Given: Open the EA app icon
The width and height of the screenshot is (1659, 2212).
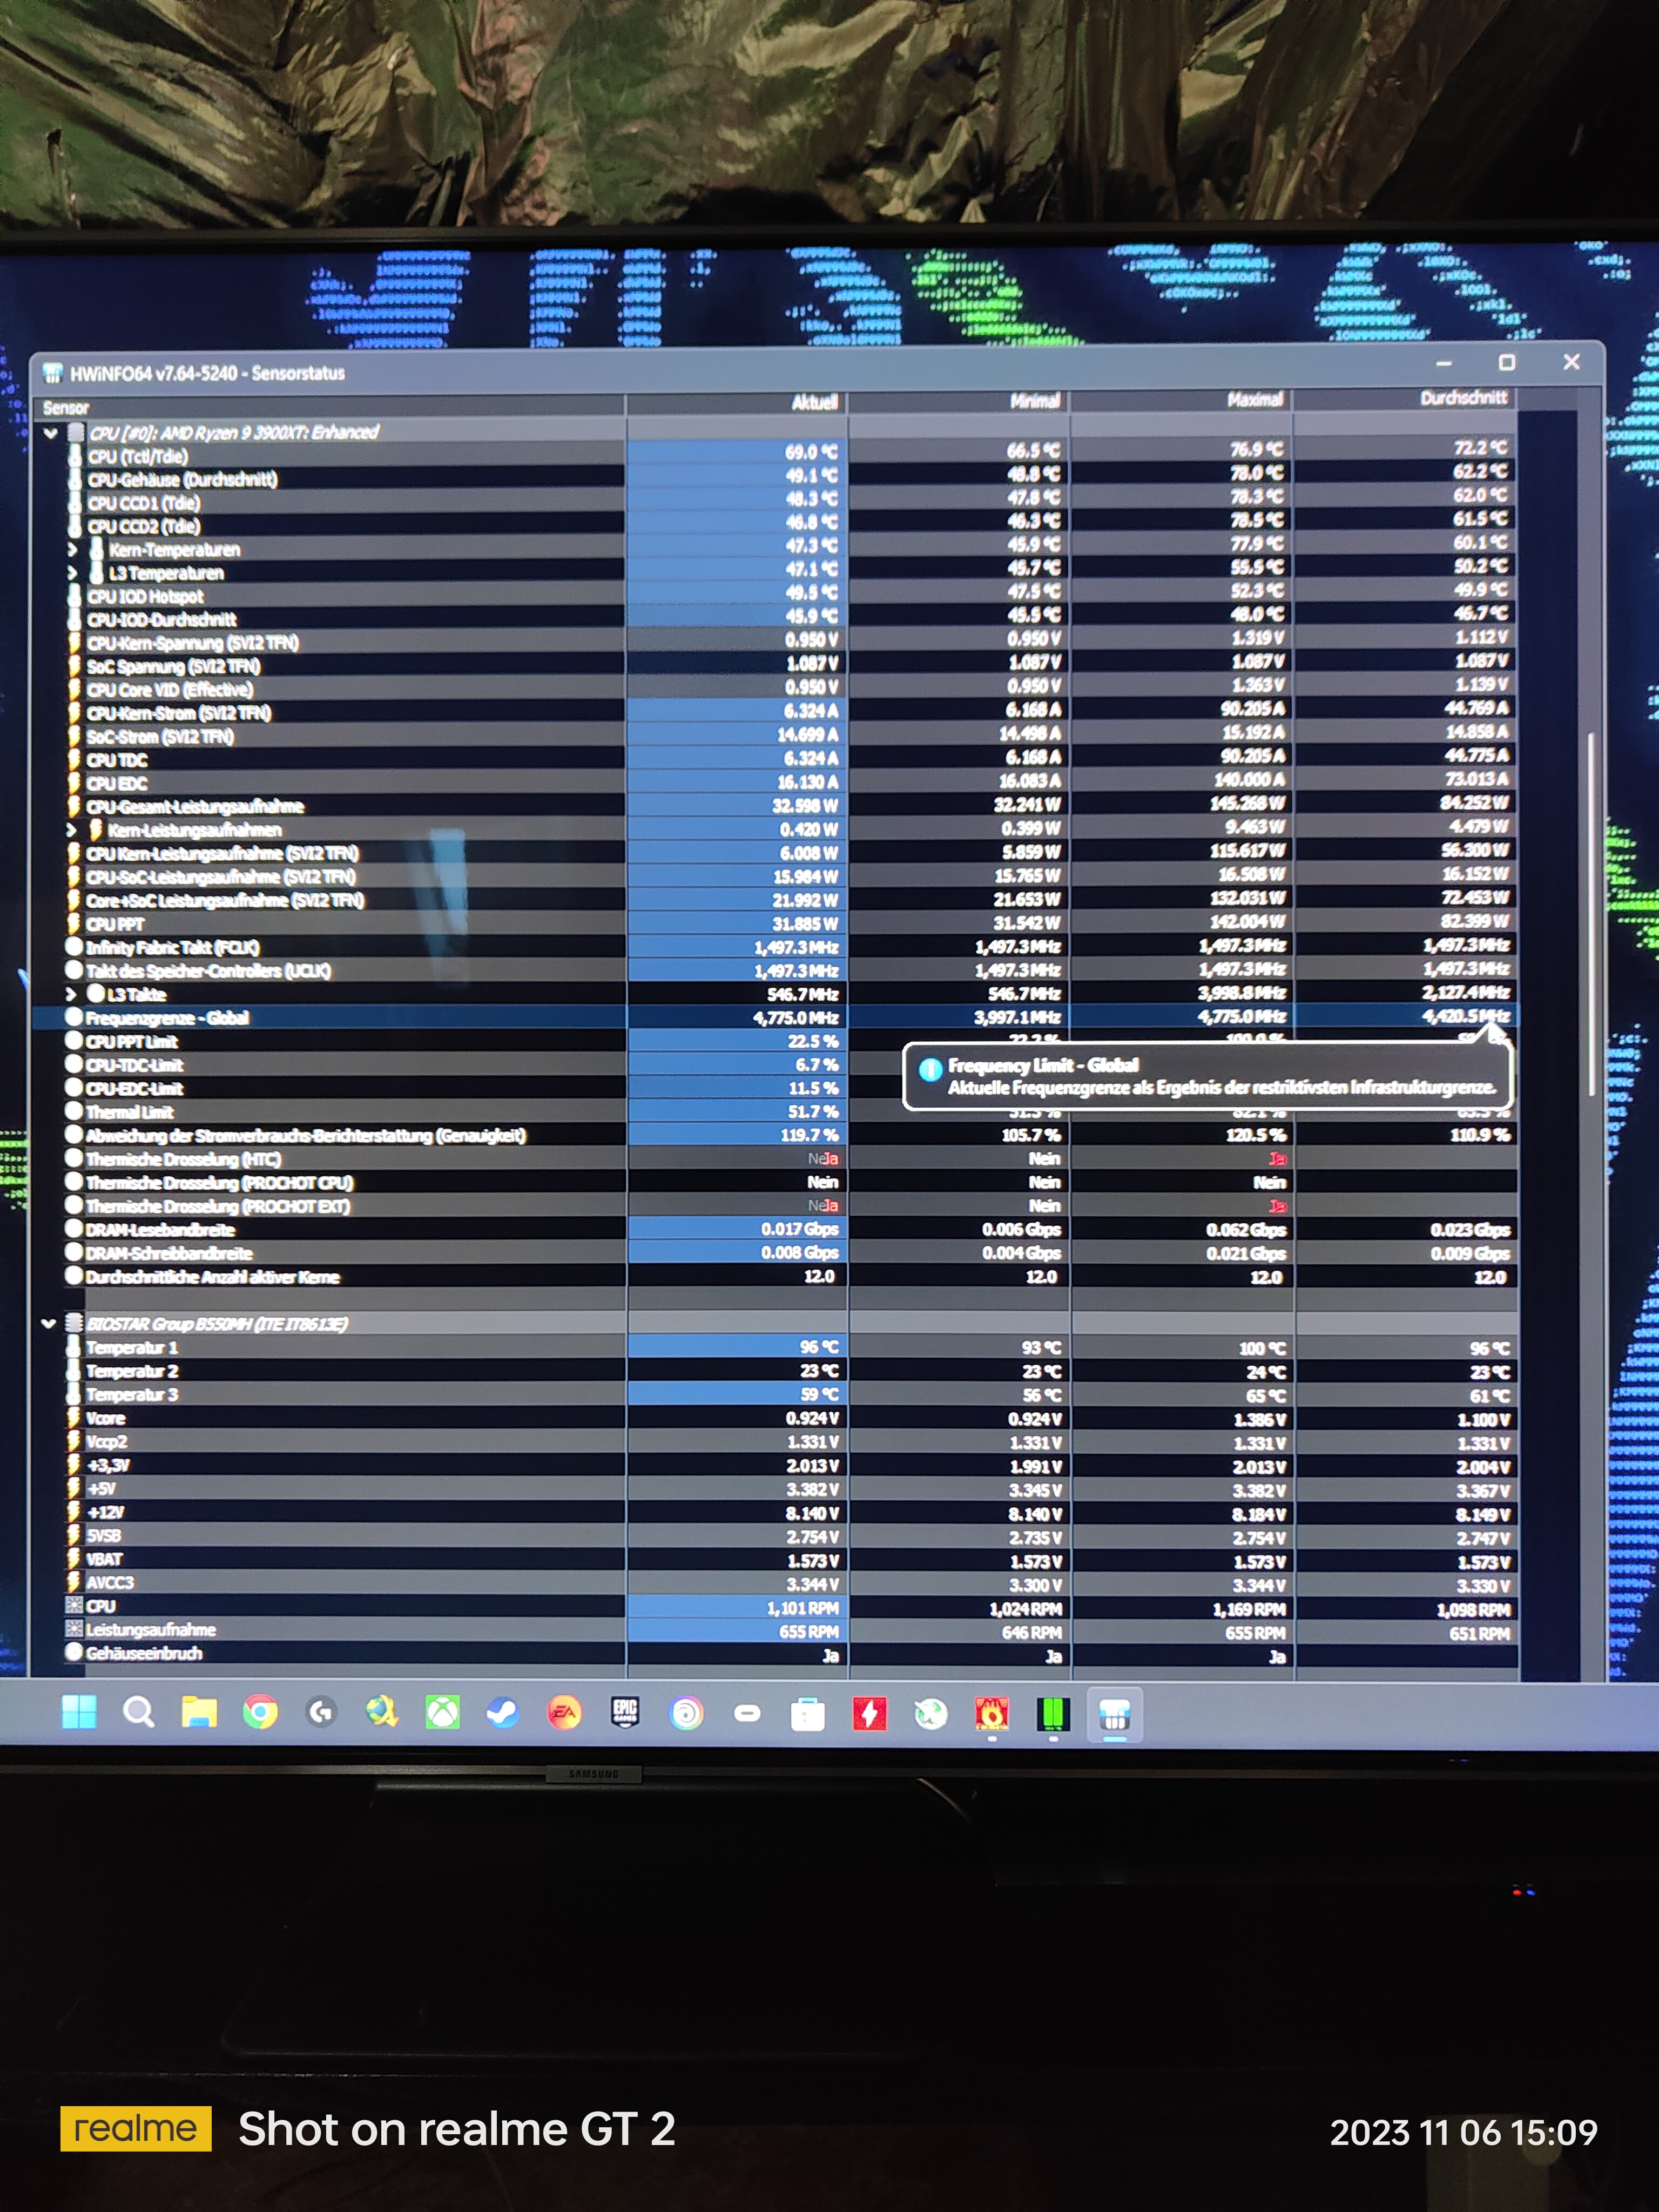Looking at the screenshot, I should [x=564, y=1714].
